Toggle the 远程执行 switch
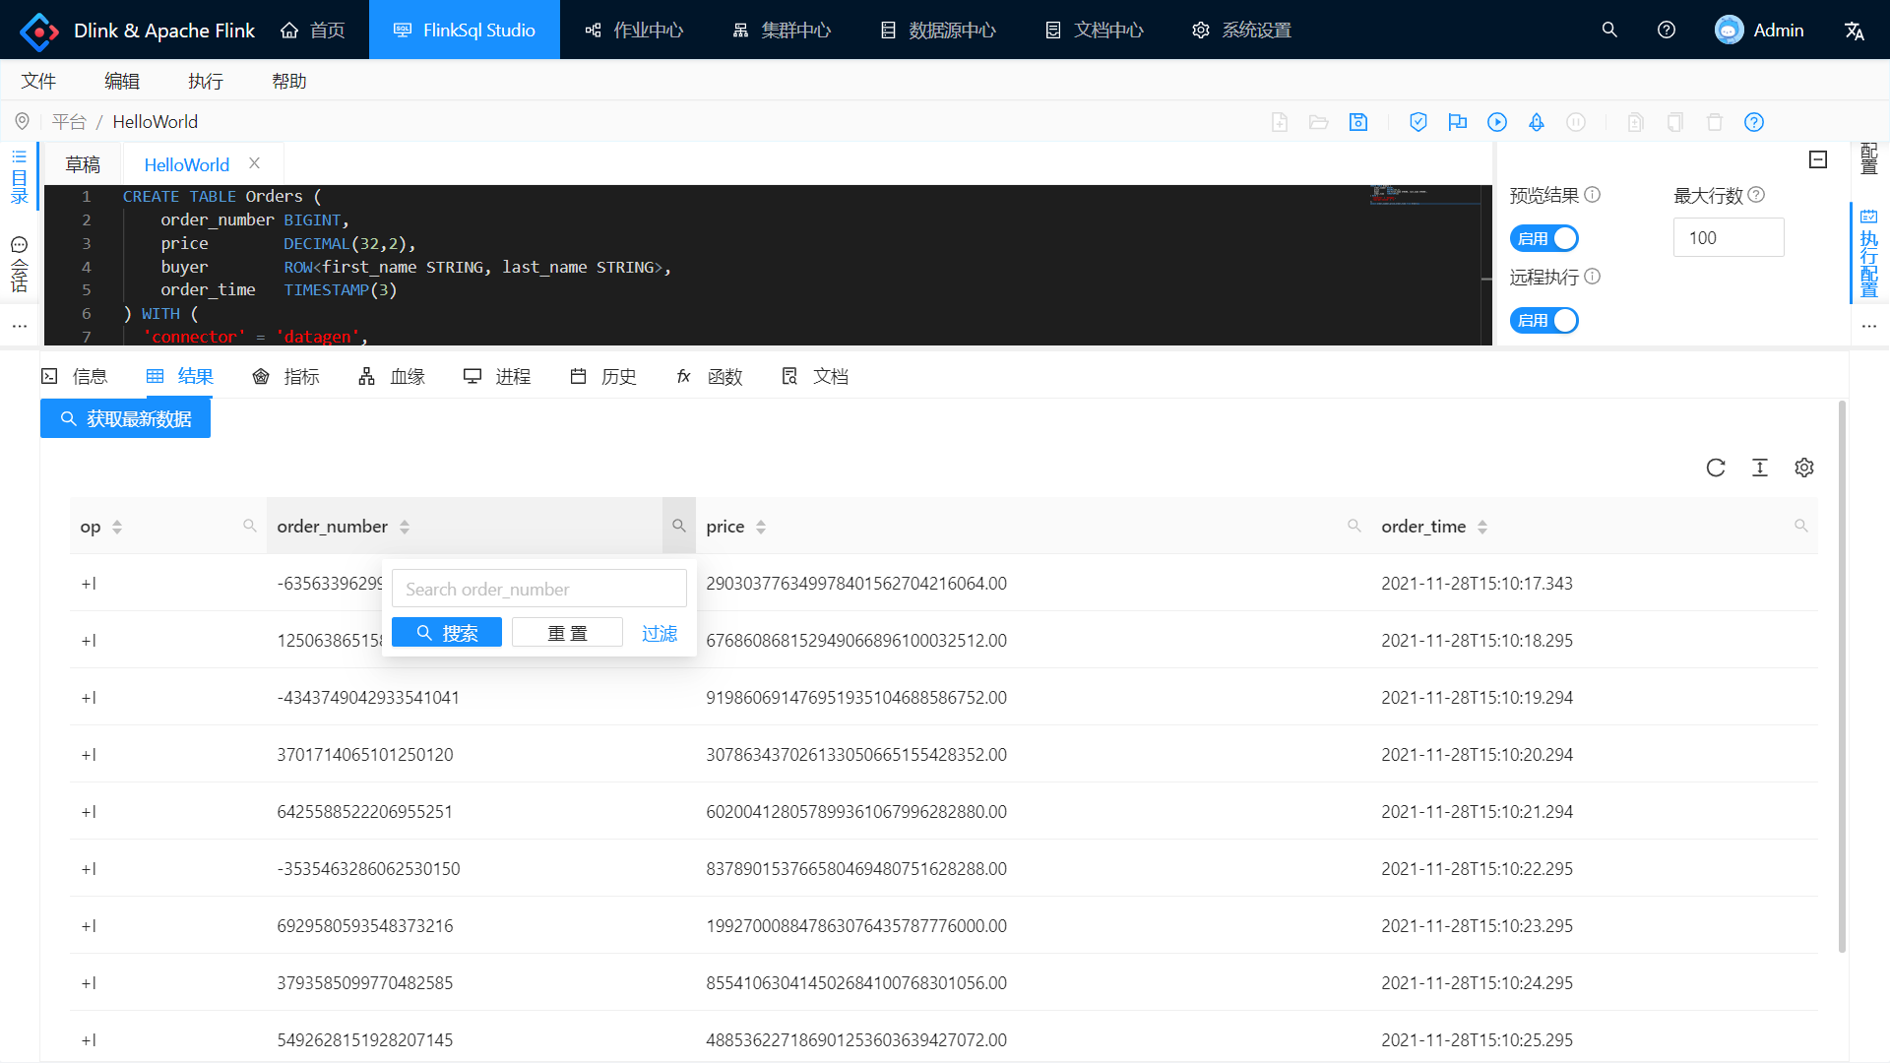 (x=1544, y=320)
